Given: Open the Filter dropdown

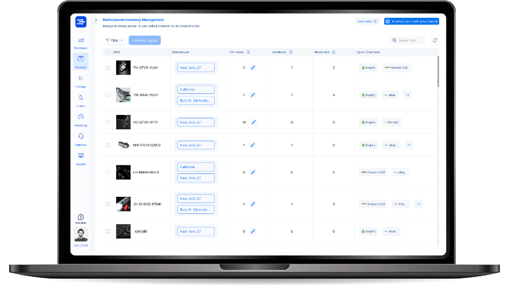Looking at the screenshot, I should click(x=115, y=41).
